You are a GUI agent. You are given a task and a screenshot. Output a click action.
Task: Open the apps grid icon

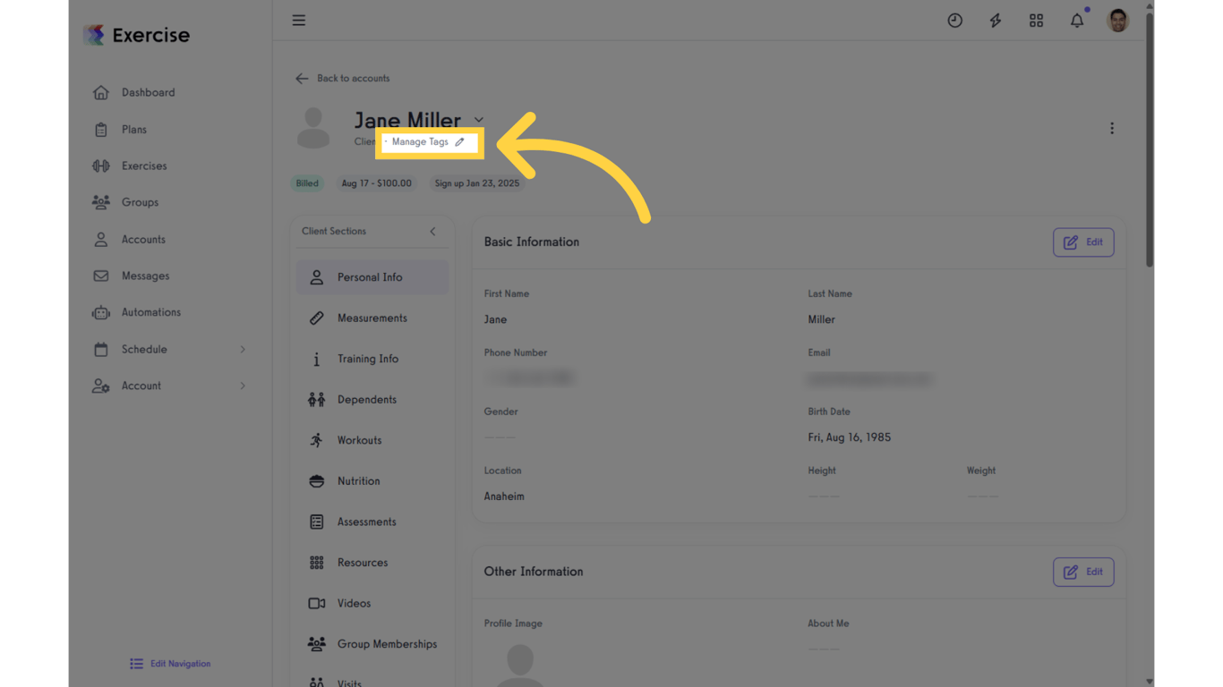pos(1036,20)
